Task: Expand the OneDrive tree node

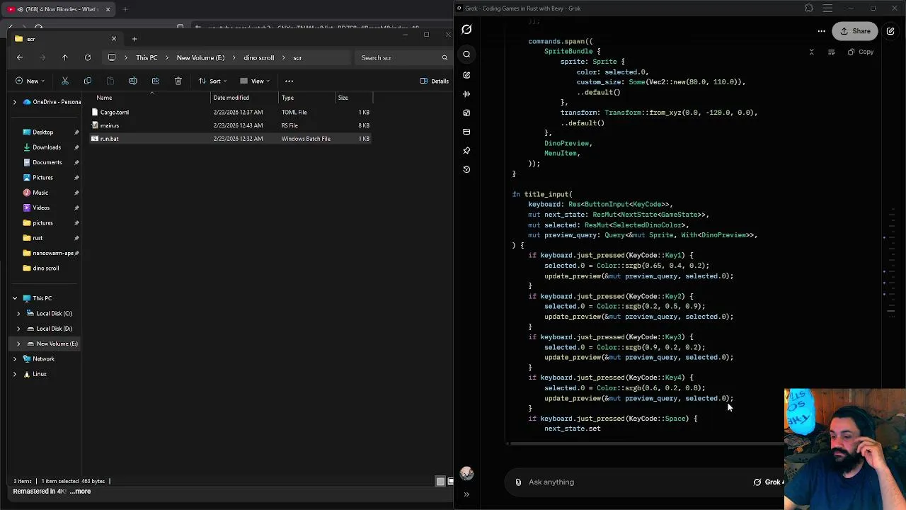Action: pyautogui.click(x=14, y=102)
